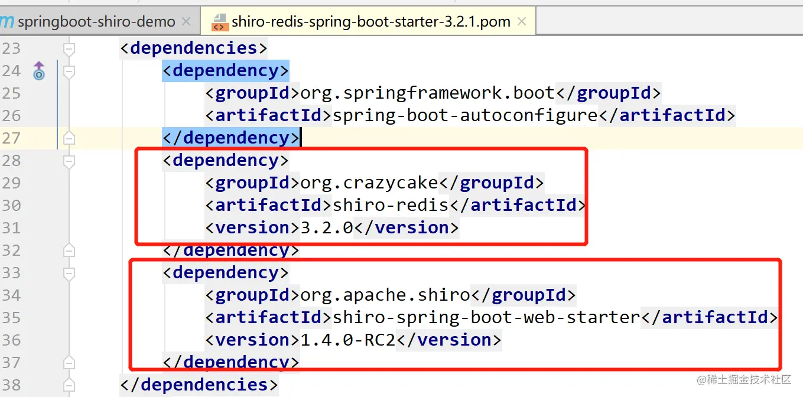
Task: Click line number 35 in the gutter
Action: [11, 318]
